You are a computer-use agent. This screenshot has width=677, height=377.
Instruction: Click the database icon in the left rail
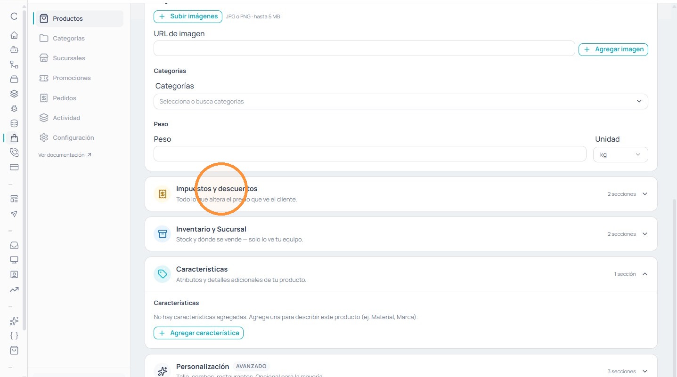pos(14,123)
